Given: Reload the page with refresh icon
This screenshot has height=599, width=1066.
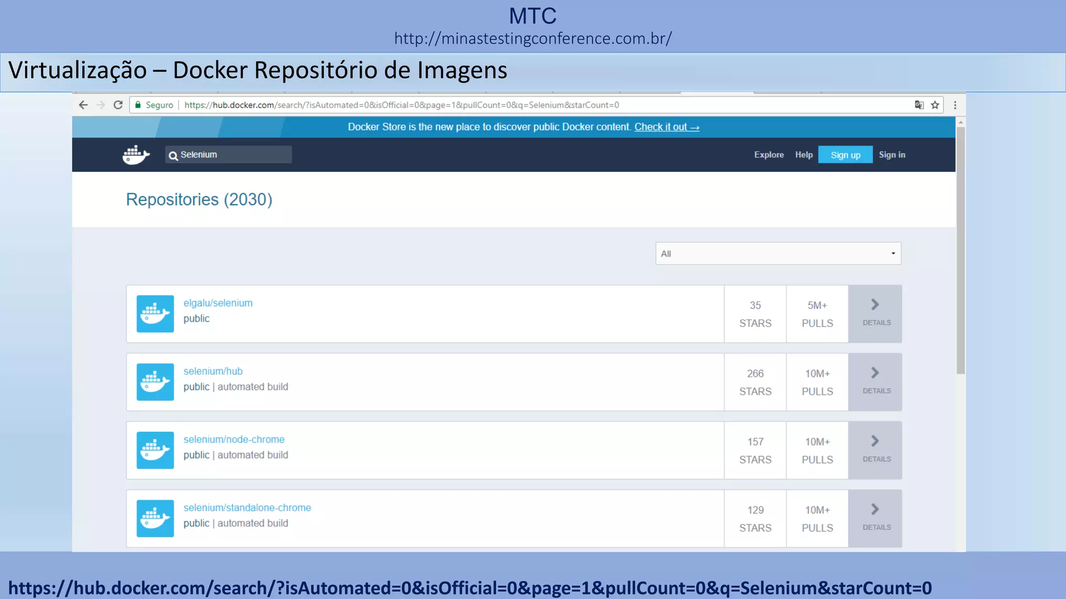Looking at the screenshot, I should pyautogui.click(x=118, y=105).
